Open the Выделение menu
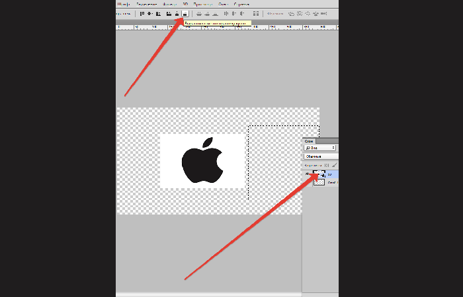Viewport: 463px width, 297px height. 146,4
